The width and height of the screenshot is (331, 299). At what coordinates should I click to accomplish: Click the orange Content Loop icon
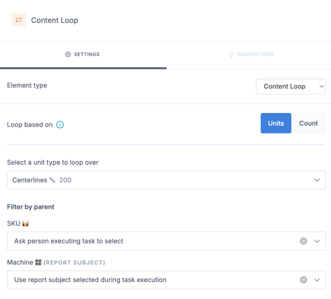tap(18, 20)
